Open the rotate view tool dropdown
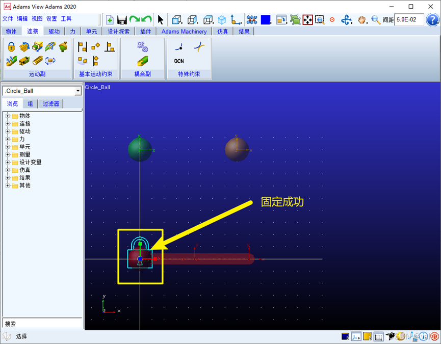The image size is (441, 344). (347, 20)
